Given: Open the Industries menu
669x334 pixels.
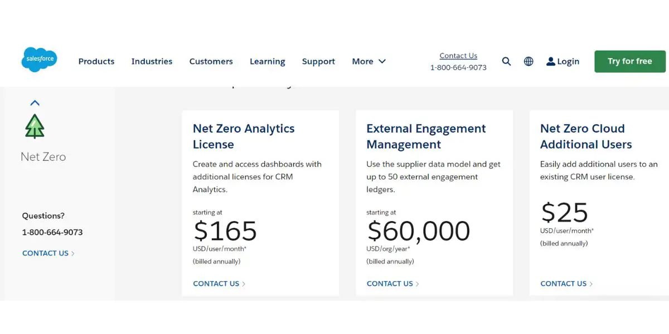Looking at the screenshot, I should tap(152, 61).
